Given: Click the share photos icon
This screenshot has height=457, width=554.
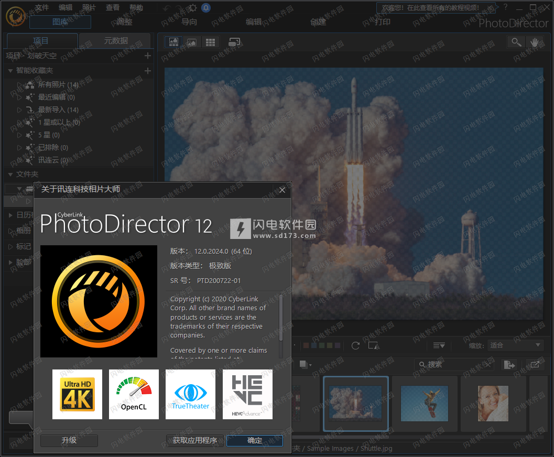Looking at the screenshot, I should [535, 364].
